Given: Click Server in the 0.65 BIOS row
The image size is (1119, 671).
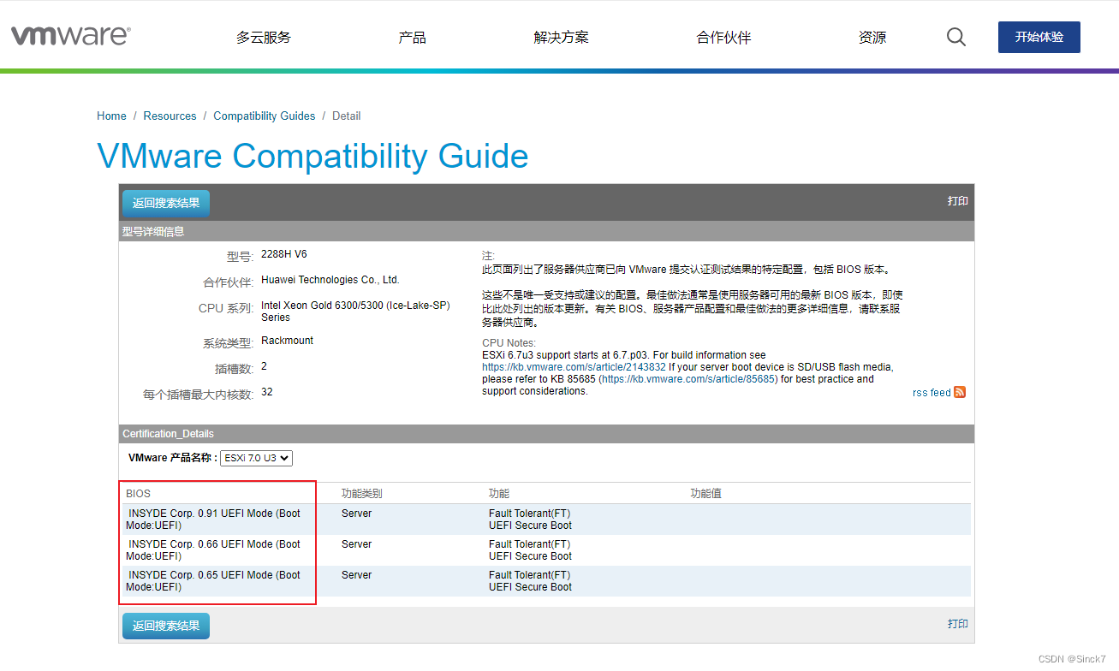Looking at the screenshot, I should pyautogui.click(x=356, y=575).
